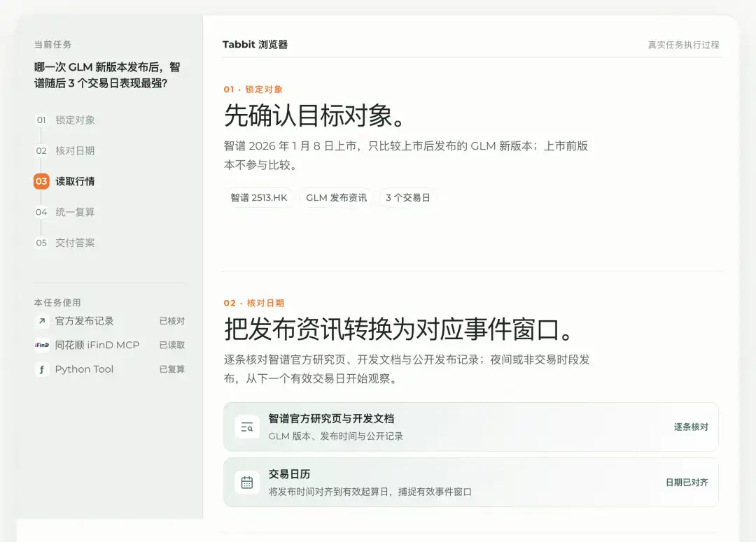Open Python Tool entry
This screenshot has height=542, width=756.
[x=109, y=369]
